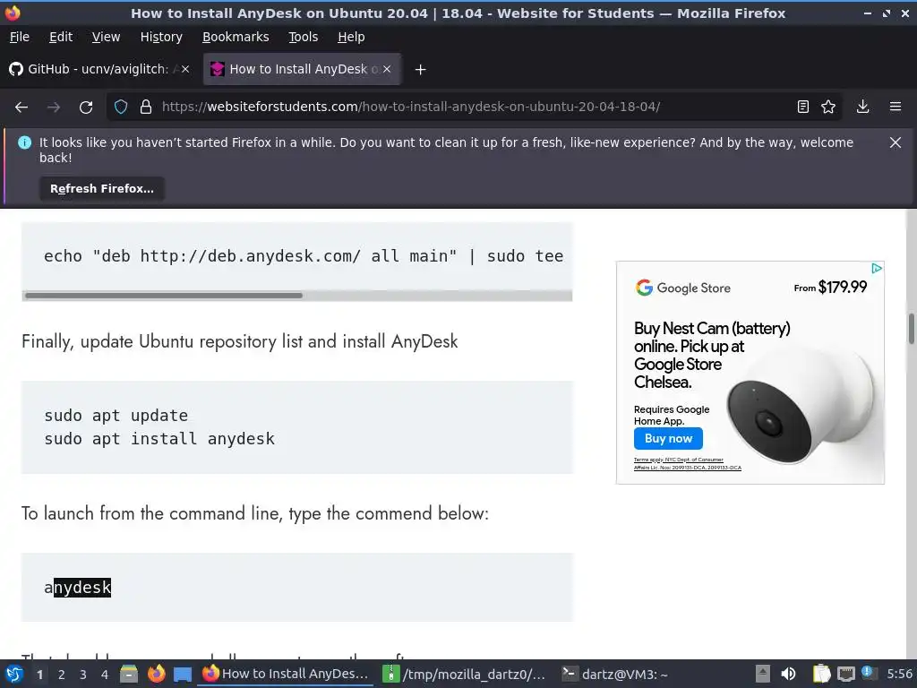View site security padlock information
This screenshot has height=688, width=917.
coord(146,107)
